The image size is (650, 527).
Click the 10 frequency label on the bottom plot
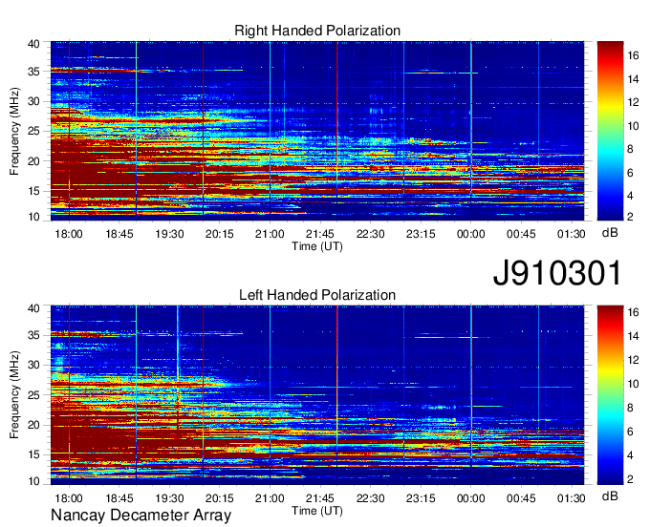point(33,481)
